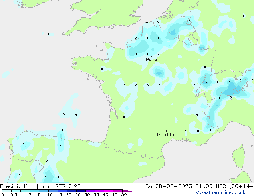This screenshot has width=254, height=196.
Task: Pick the 45–50 mm legend swatch
Action: tap(118, 191)
